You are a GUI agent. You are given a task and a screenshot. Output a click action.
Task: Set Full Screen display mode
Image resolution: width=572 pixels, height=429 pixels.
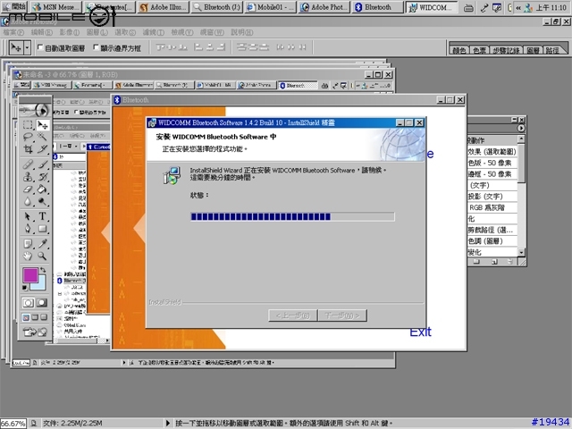44,317
